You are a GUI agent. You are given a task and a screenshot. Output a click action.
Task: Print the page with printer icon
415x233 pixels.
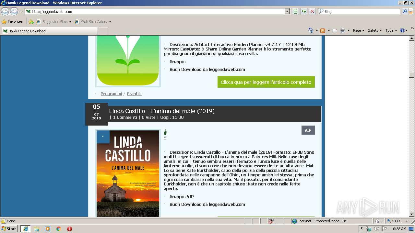343,30
